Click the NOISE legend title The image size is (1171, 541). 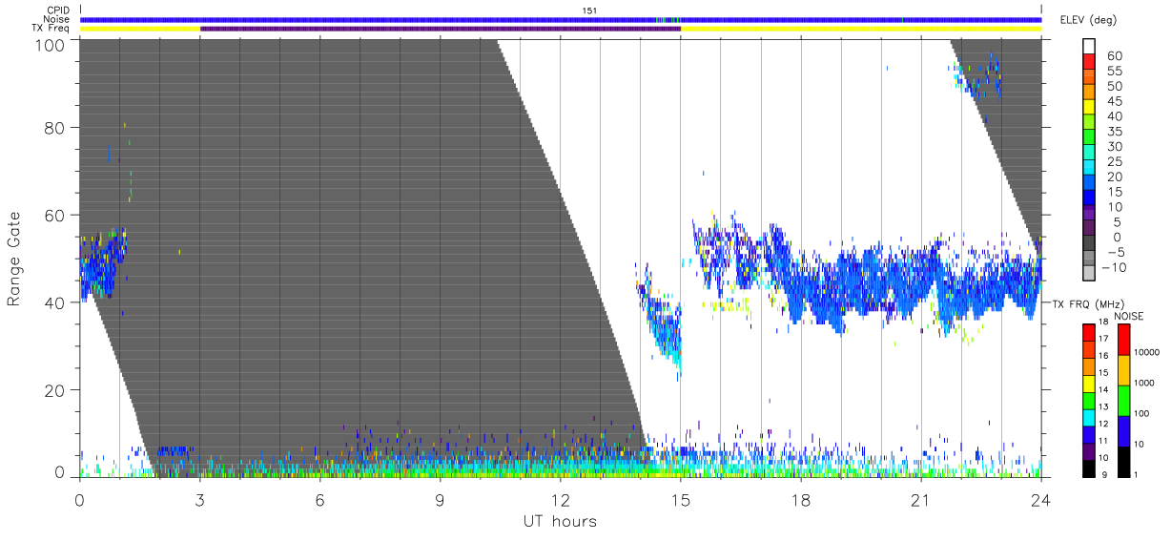[x=1128, y=316]
